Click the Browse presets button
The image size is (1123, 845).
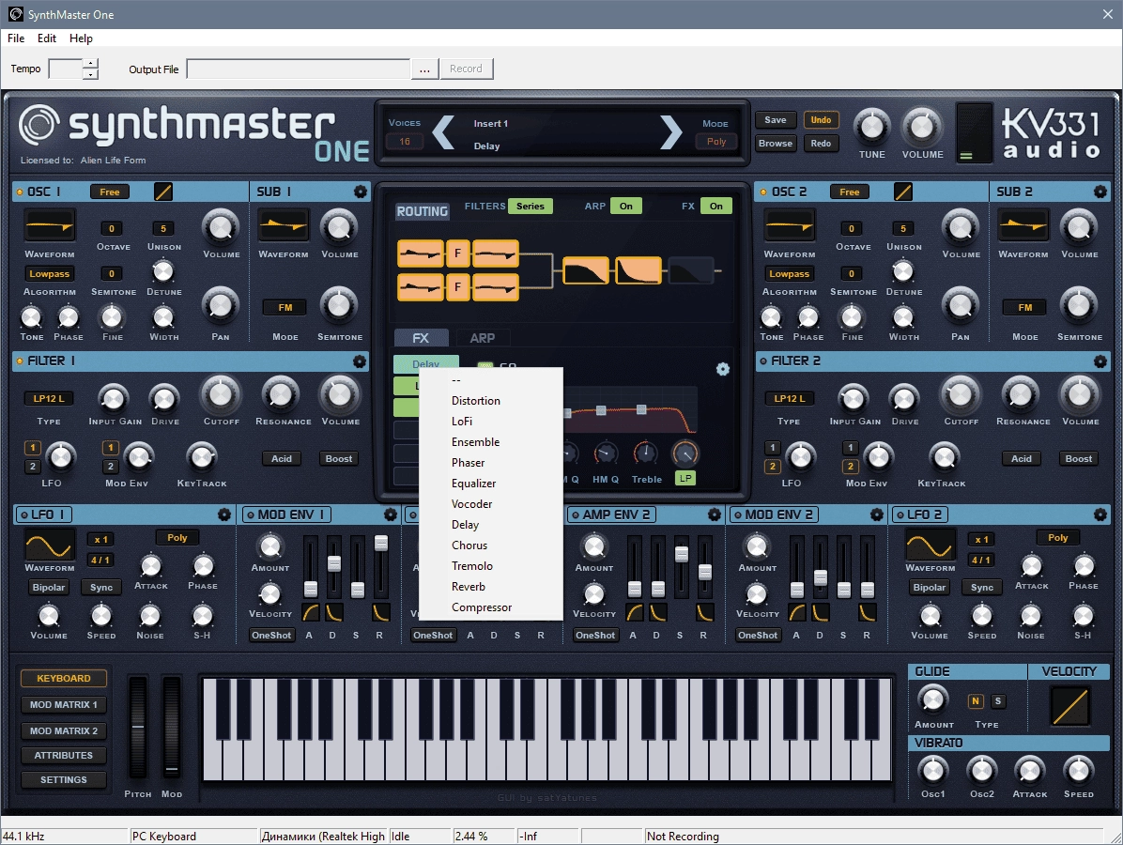pyautogui.click(x=775, y=144)
